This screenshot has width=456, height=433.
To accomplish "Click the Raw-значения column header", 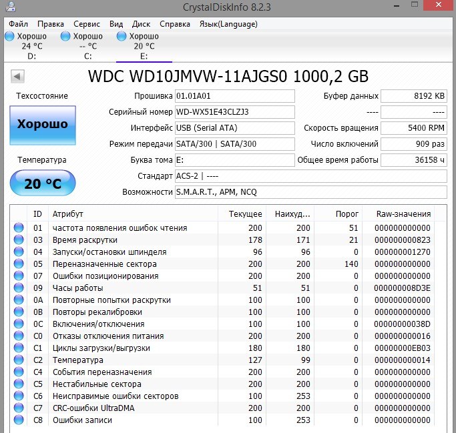I will (403, 213).
